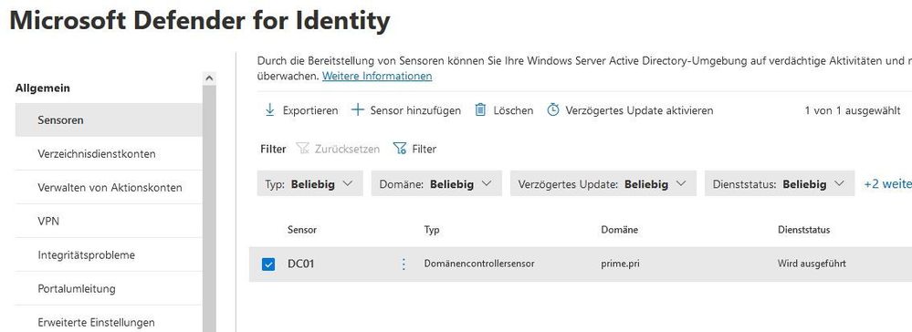This screenshot has width=912, height=332.
Task: Click the clock icon for Verzögertes Update
Action: [553, 109]
